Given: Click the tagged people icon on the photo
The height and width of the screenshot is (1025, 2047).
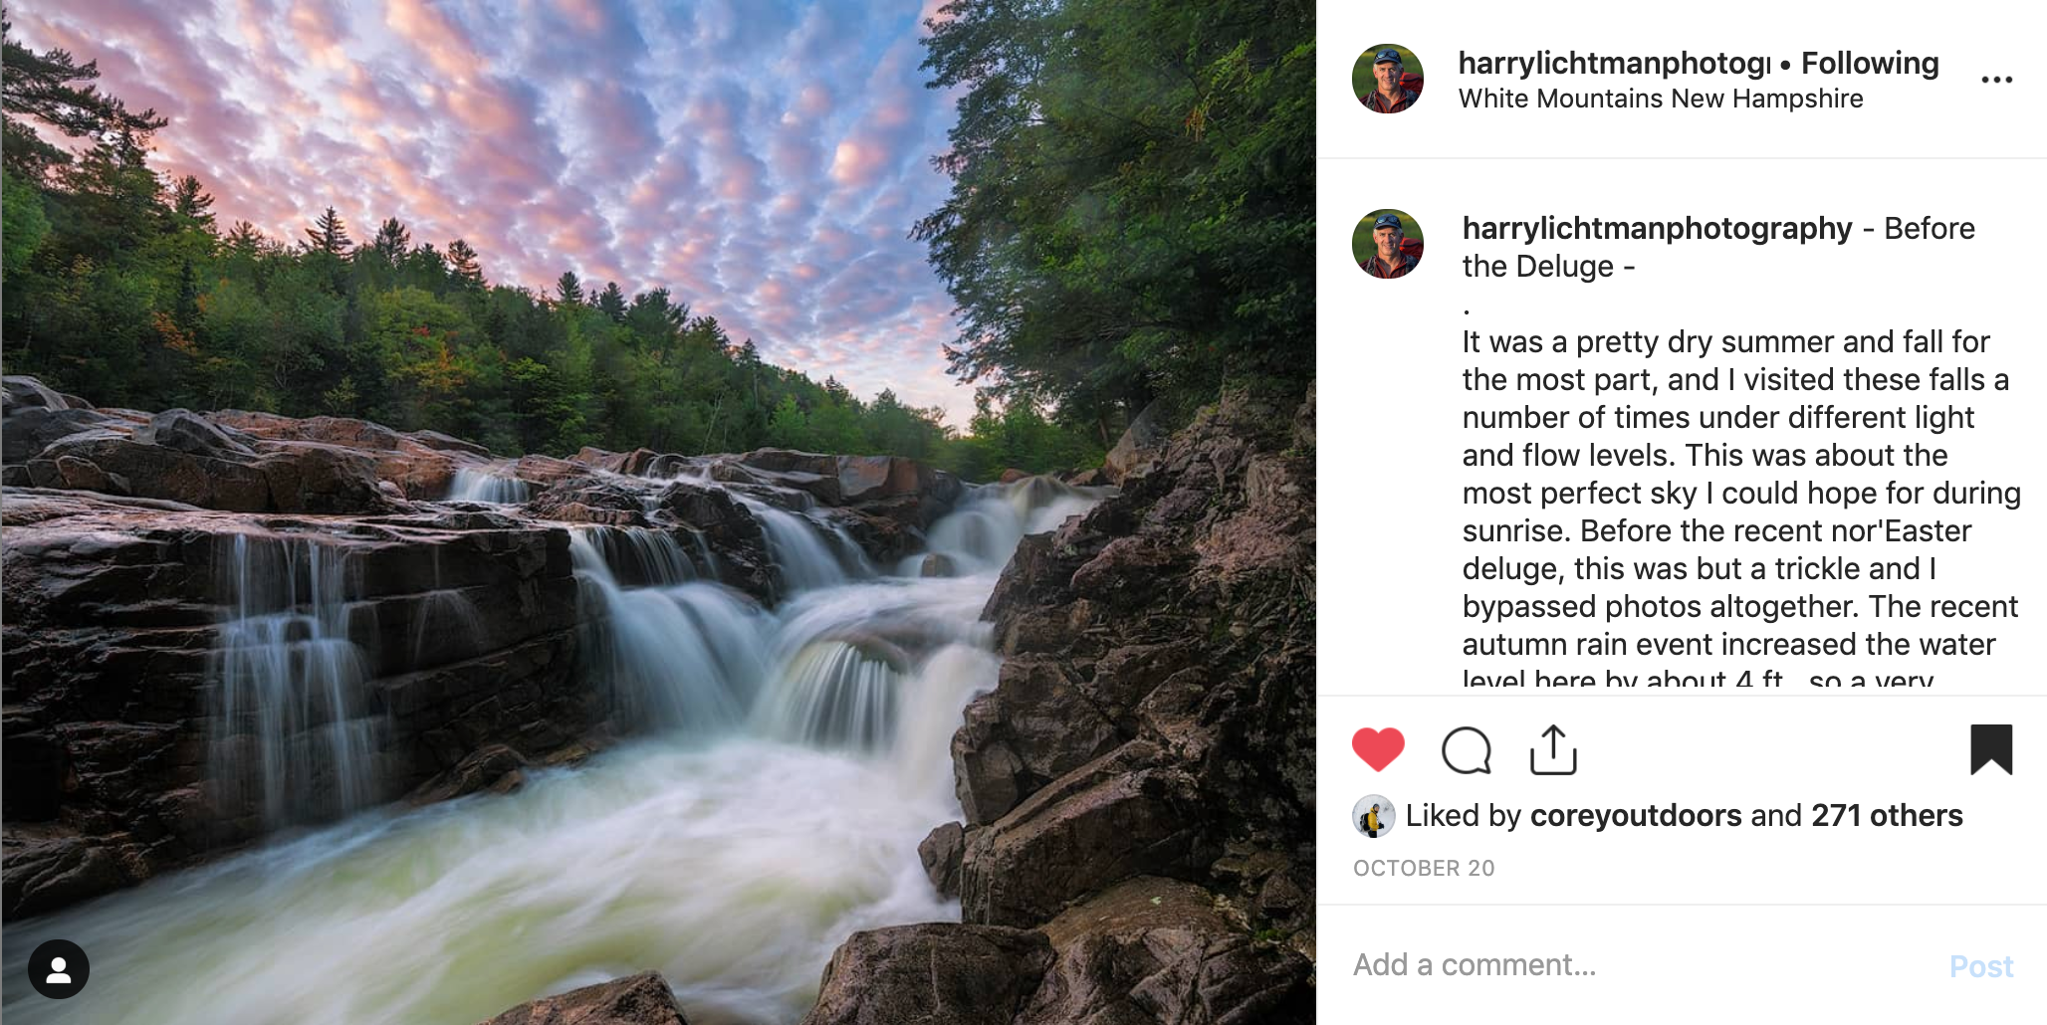Looking at the screenshot, I should [x=60, y=965].
